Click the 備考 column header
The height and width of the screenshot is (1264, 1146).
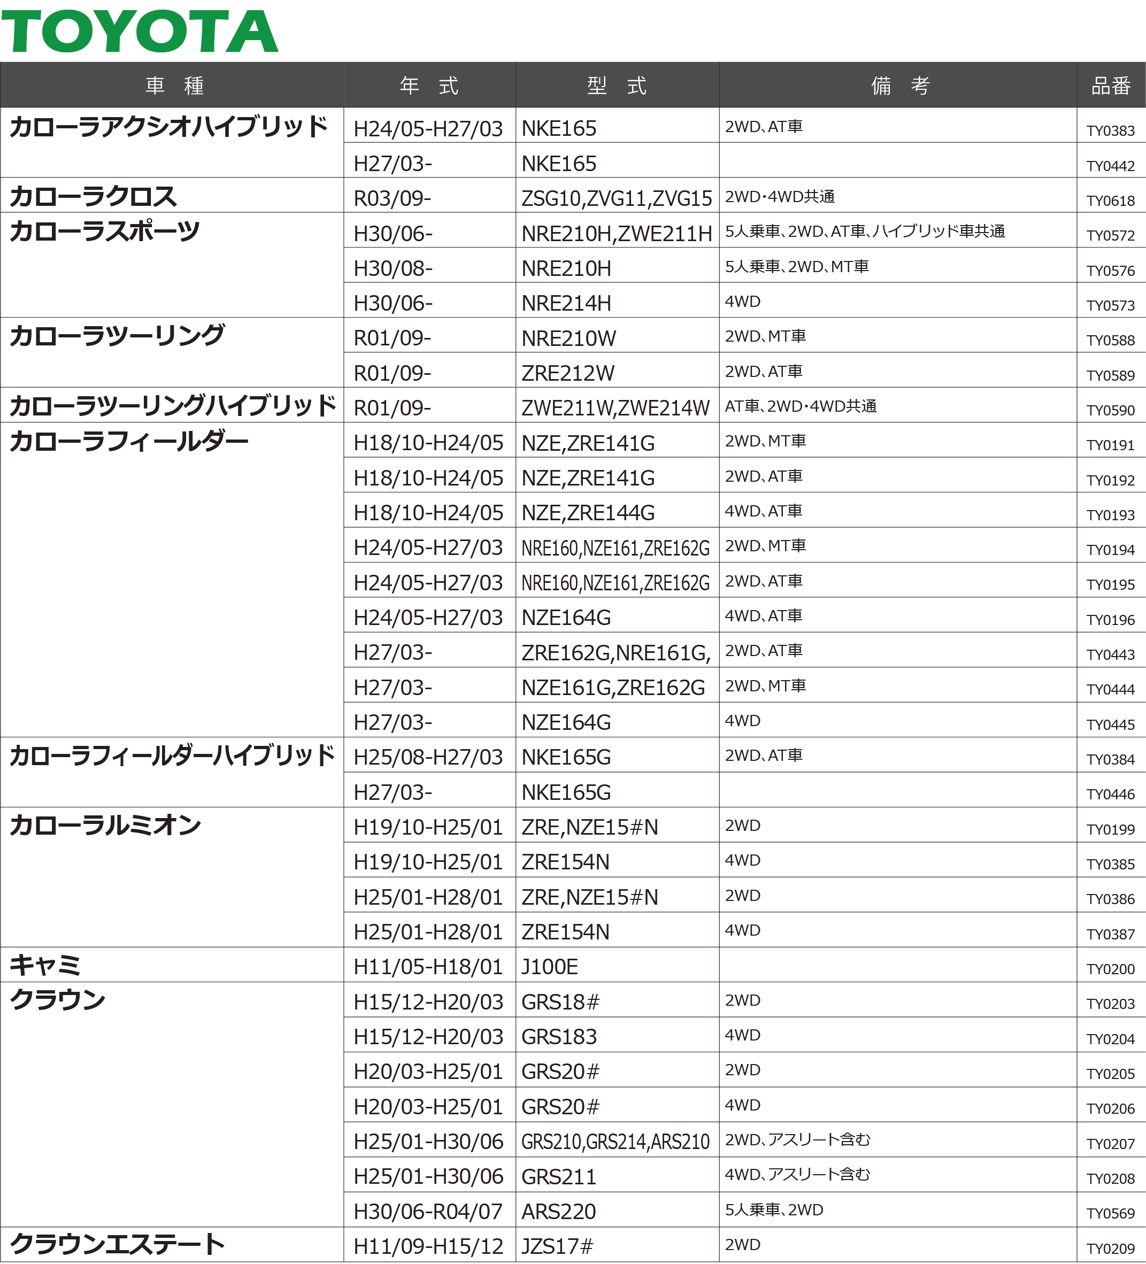click(900, 85)
